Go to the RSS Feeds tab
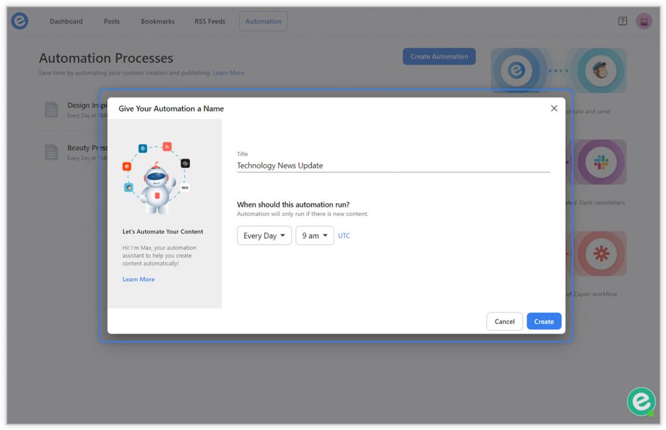The width and height of the screenshot is (666, 430). [210, 21]
